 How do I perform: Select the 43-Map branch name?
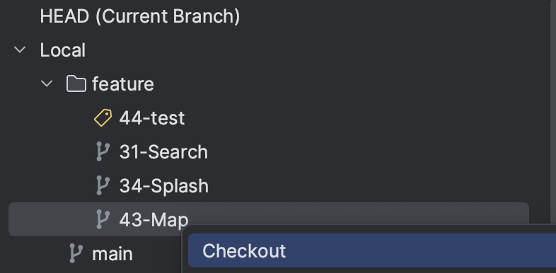tap(154, 220)
